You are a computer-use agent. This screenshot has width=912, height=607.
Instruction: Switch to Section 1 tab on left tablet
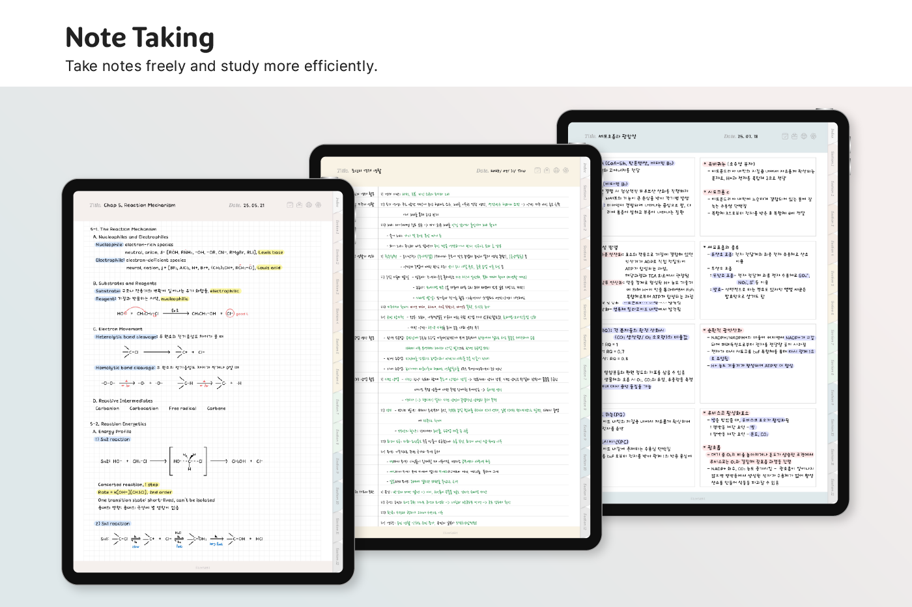(337, 227)
